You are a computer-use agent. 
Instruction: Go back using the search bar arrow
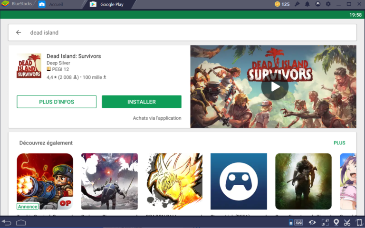coord(19,33)
